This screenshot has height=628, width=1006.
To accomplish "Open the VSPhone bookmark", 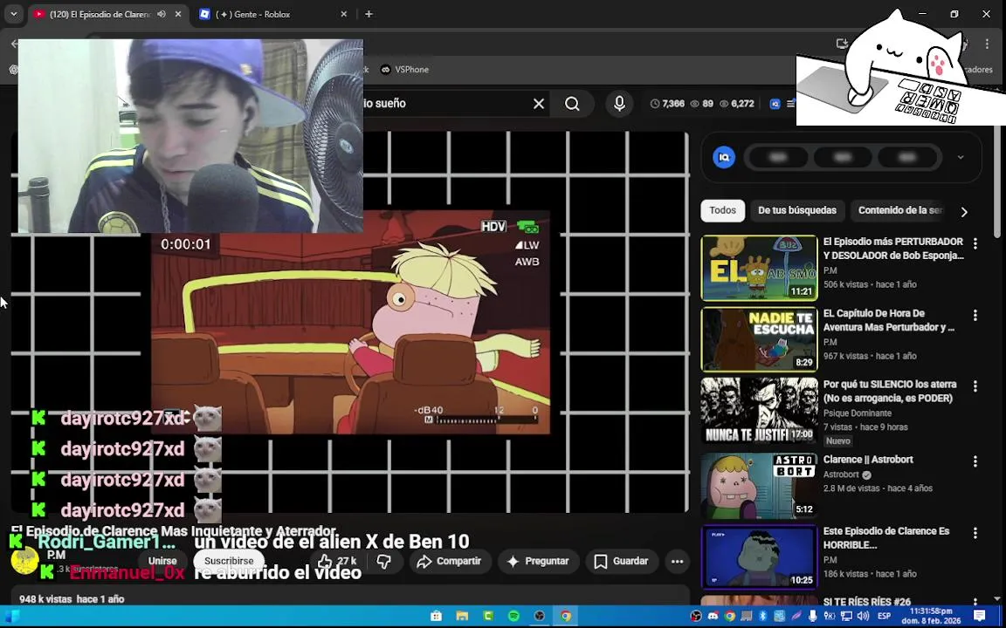I will tap(404, 69).
